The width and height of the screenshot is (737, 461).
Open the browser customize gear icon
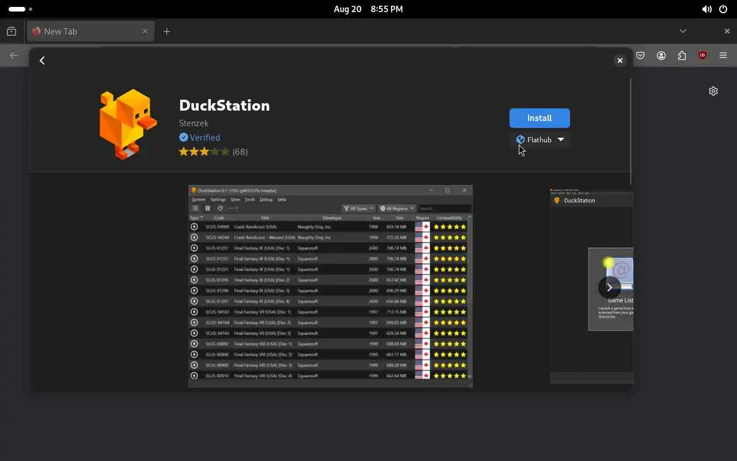[x=713, y=91]
